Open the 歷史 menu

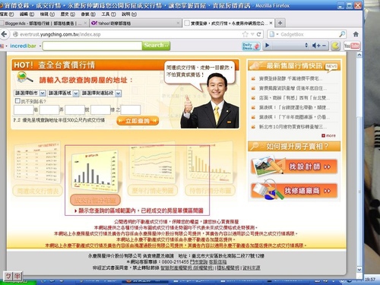tap(68, 14)
